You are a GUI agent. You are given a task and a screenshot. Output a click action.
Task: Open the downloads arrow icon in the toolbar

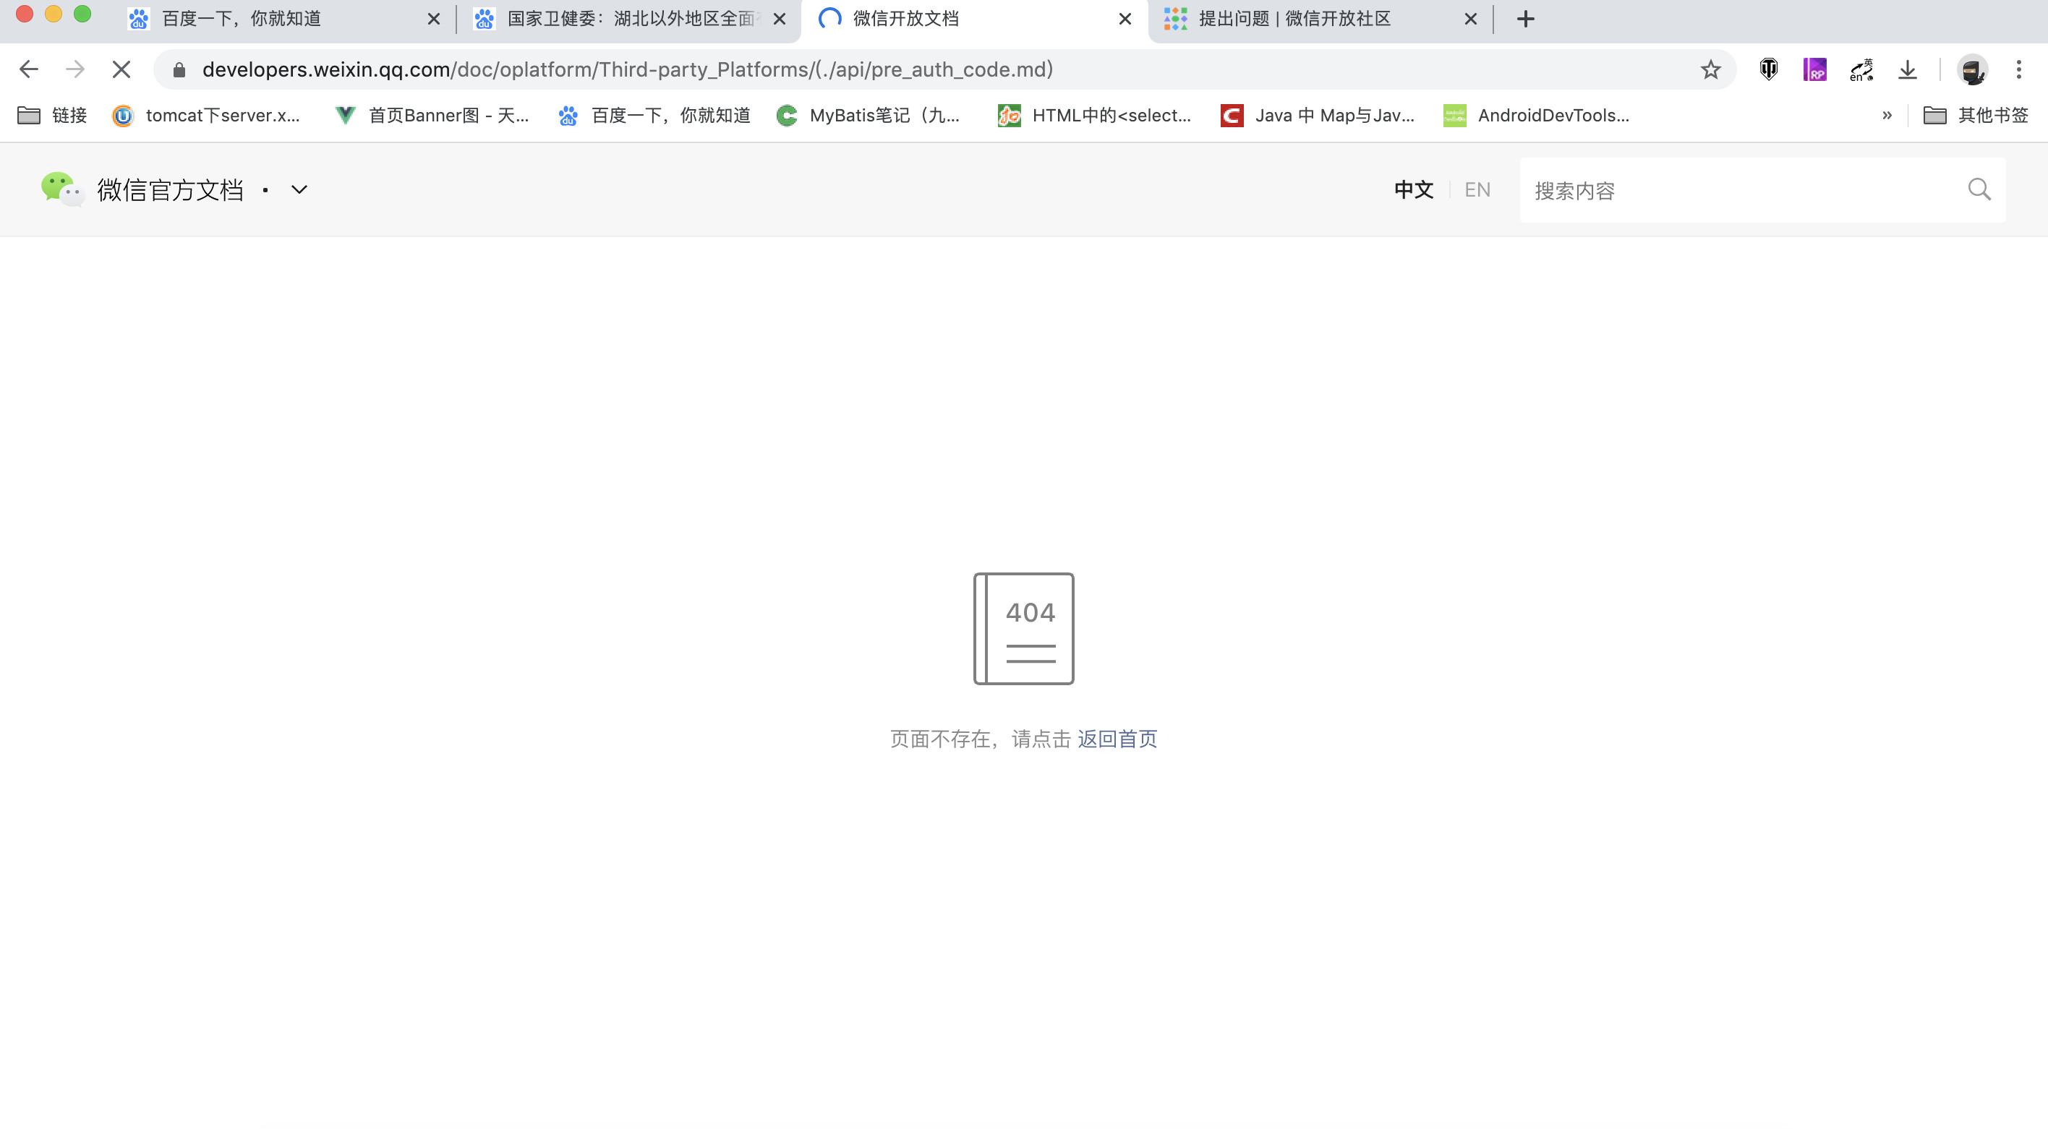click(x=1907, y=70)
